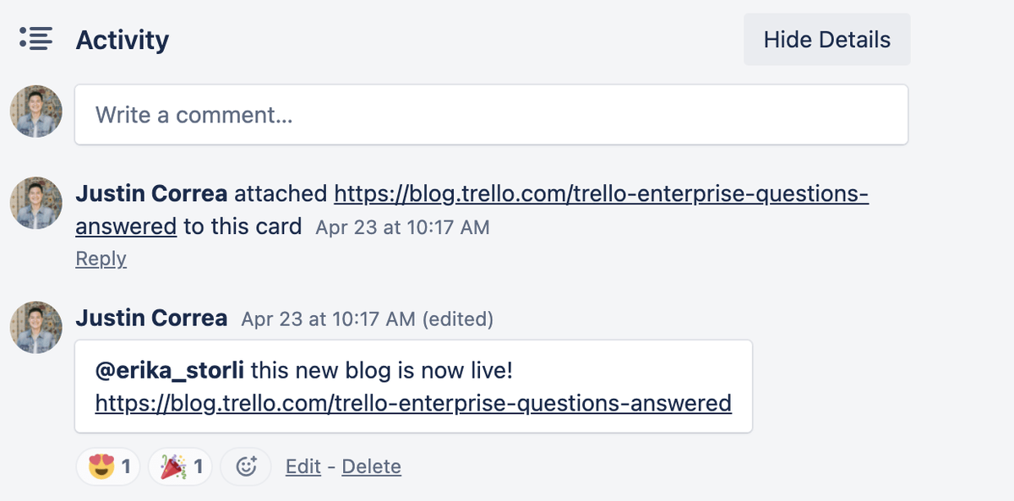Open the @erika_storli mention

click(x=170, y=370)
